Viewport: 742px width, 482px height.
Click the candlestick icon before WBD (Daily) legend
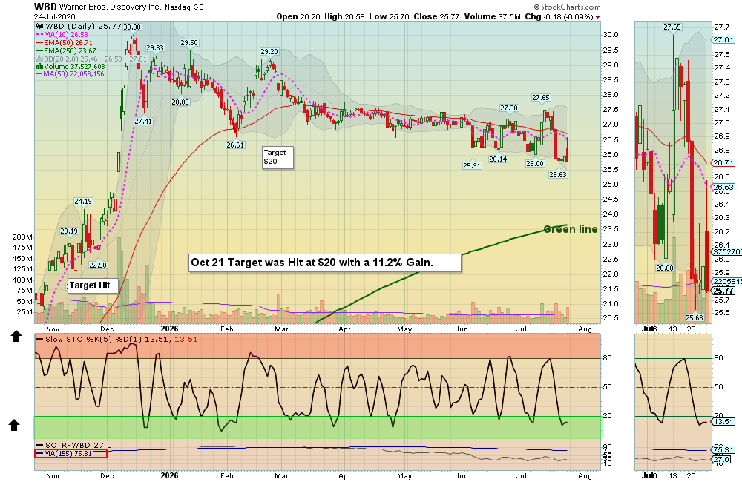pyautogui.click(x=40, y=27)
